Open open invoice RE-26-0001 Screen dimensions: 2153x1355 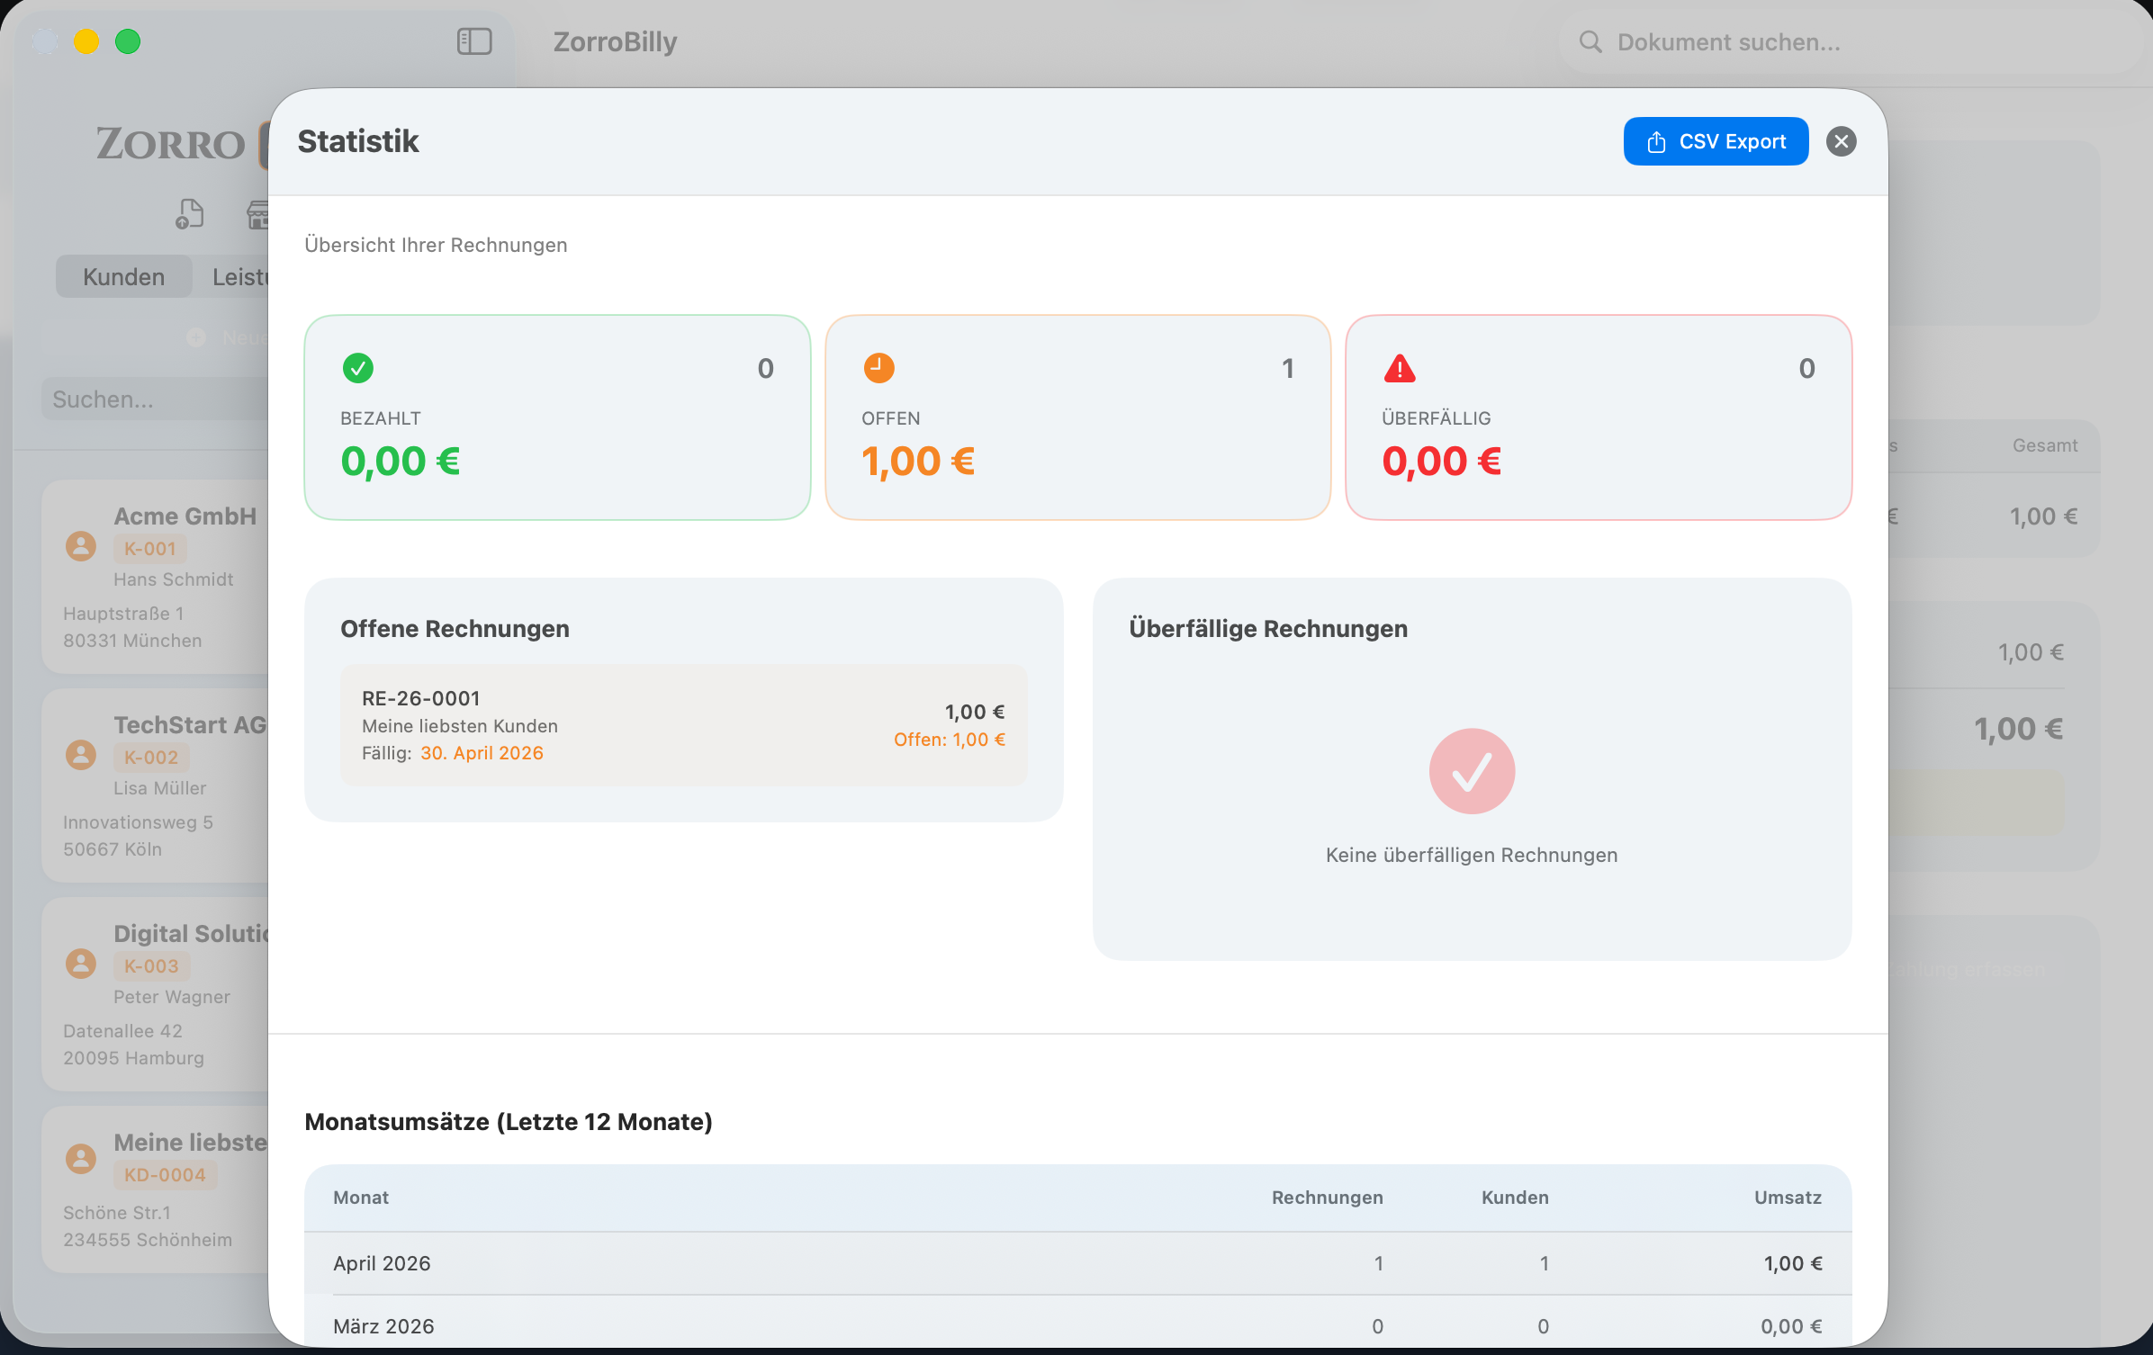pos(683,725)
